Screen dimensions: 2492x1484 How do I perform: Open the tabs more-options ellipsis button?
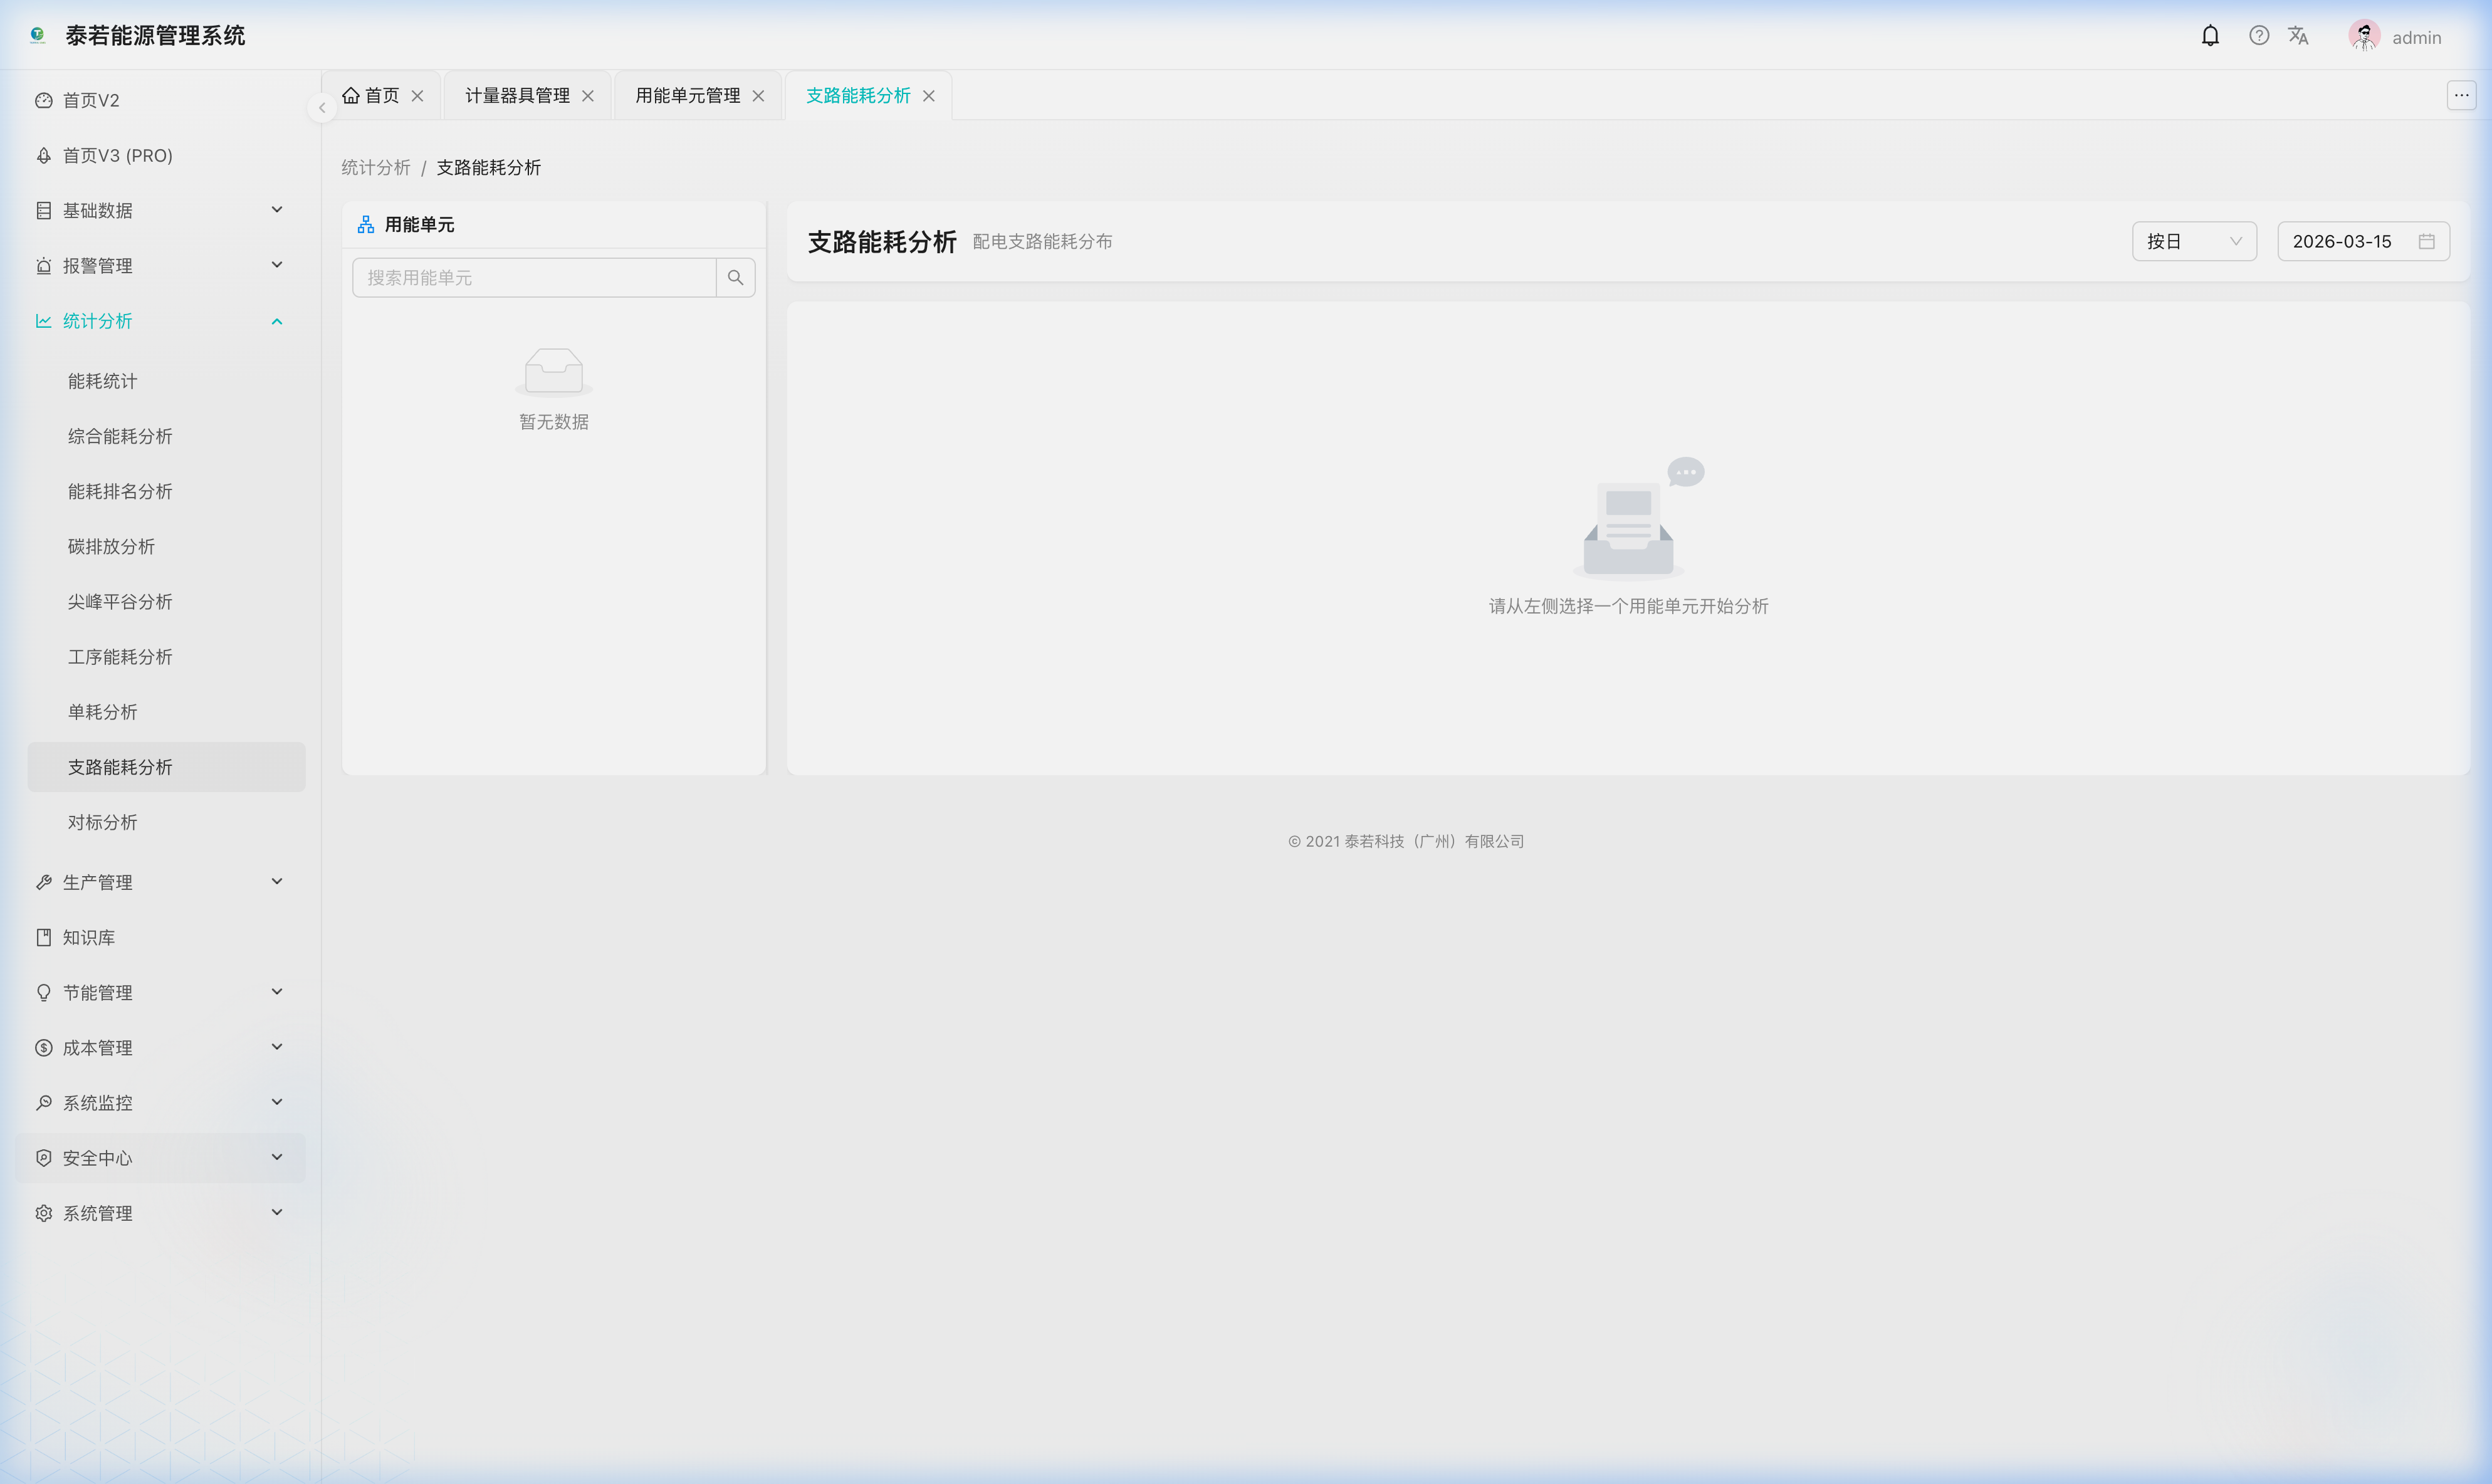(2461, 96)
